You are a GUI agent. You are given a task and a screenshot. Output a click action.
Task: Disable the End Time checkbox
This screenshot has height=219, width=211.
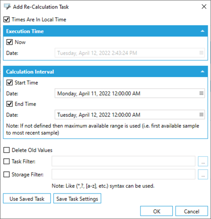point(9,104)
